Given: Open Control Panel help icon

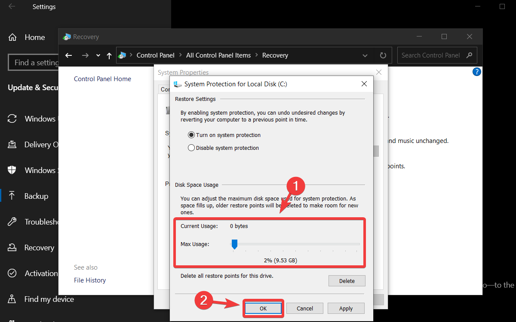Looking at the screenshot, I should click(x=476, y=72).
